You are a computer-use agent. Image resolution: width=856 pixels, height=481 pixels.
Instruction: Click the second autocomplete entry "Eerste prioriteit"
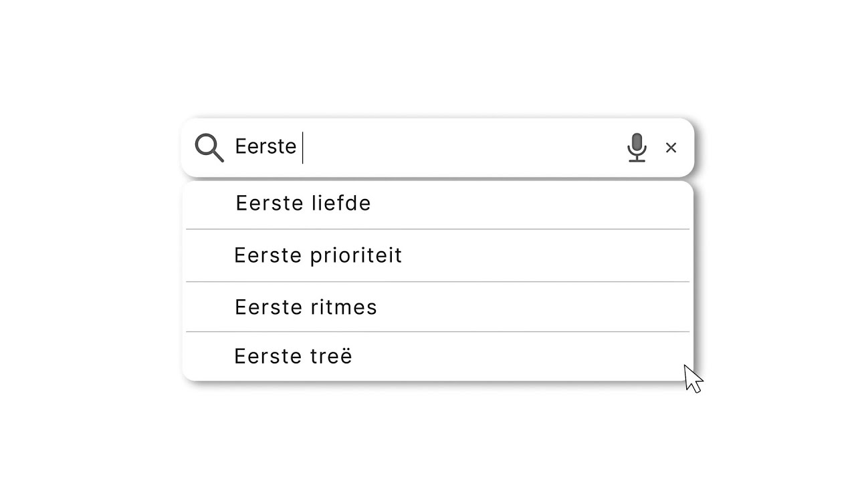pos(318,256)
